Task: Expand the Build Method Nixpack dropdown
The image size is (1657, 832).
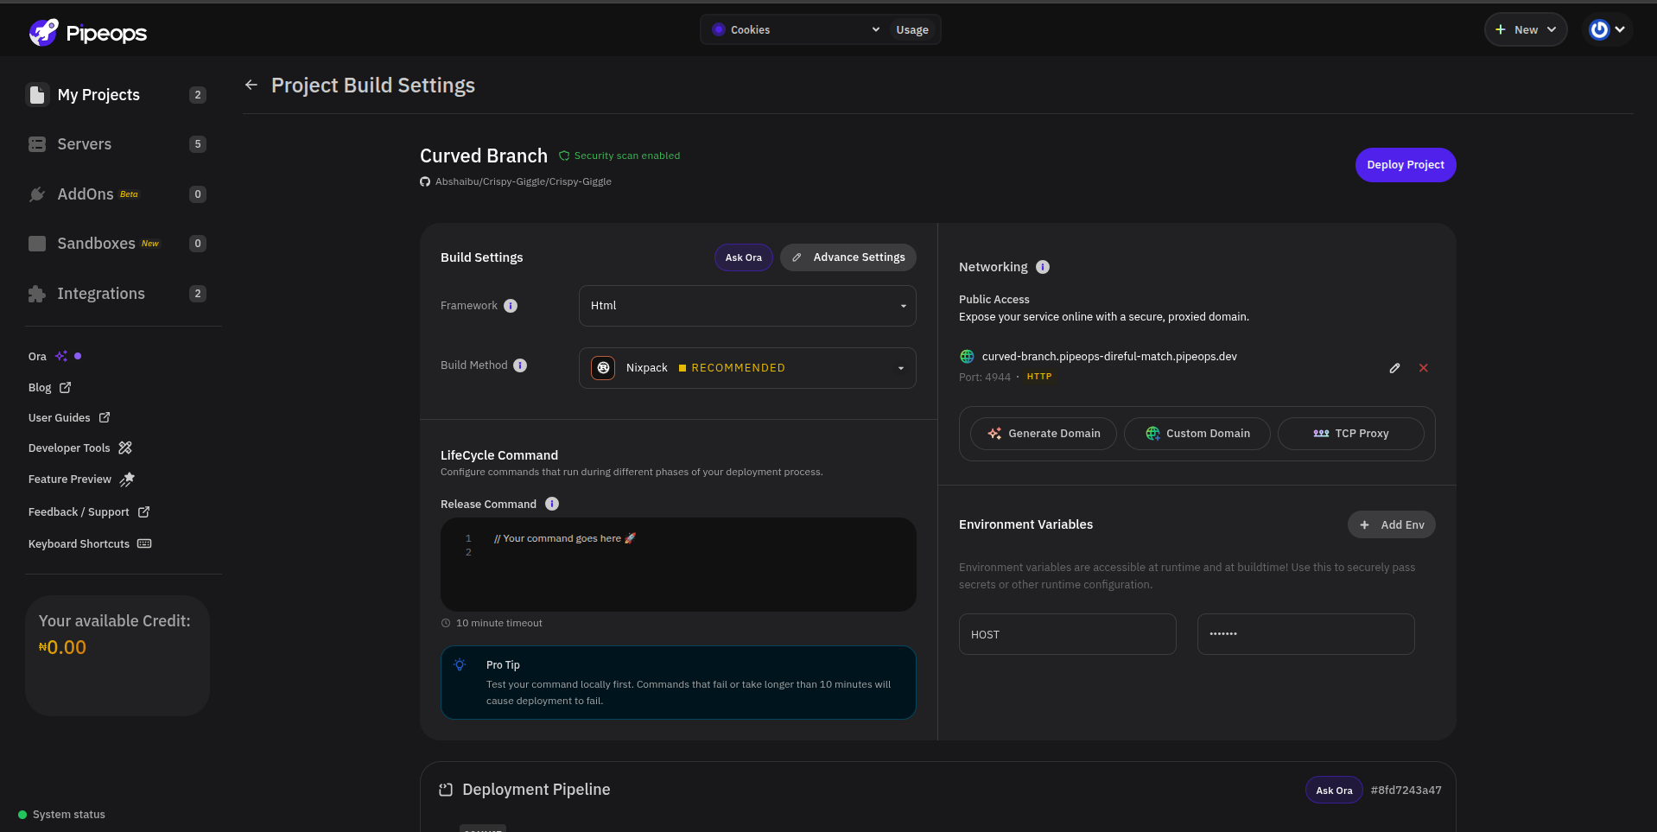Action: pos(747,368)
